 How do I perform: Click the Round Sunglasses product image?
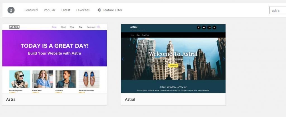(20, 79)
